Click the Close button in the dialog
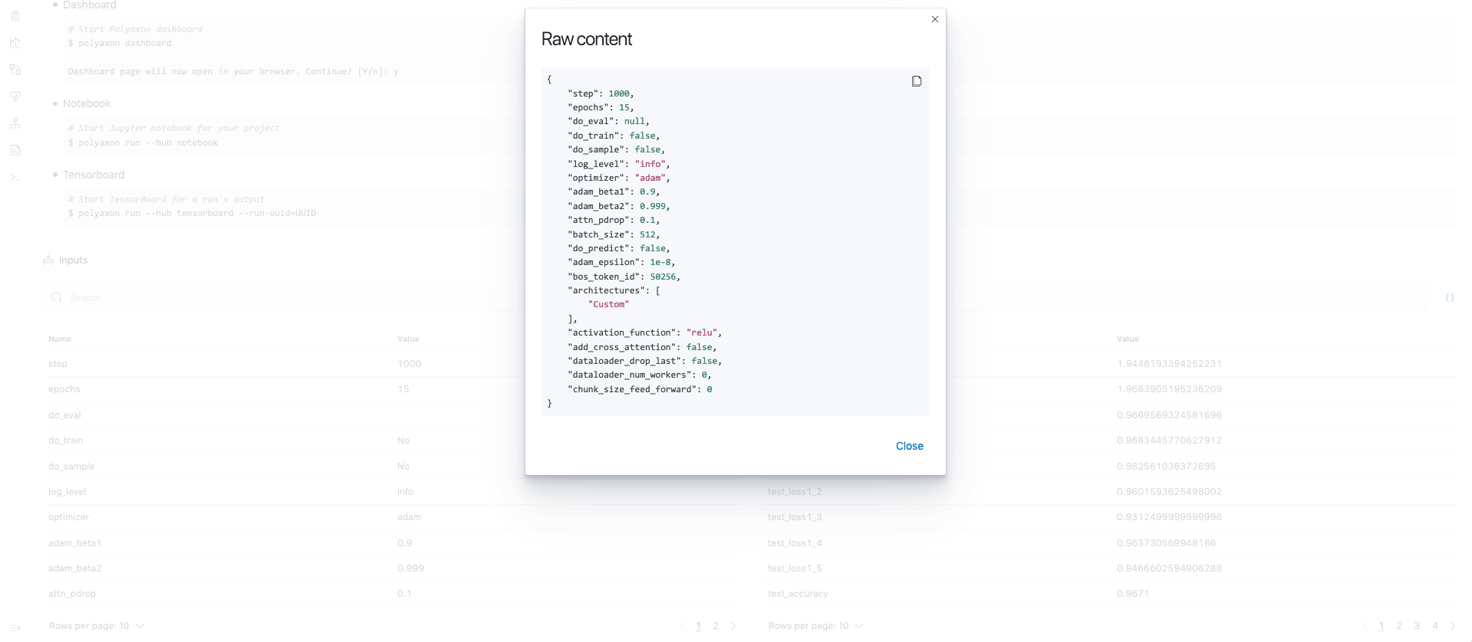Image resolution: width=1472 pixels, height=642 pixels. (909, 446)
